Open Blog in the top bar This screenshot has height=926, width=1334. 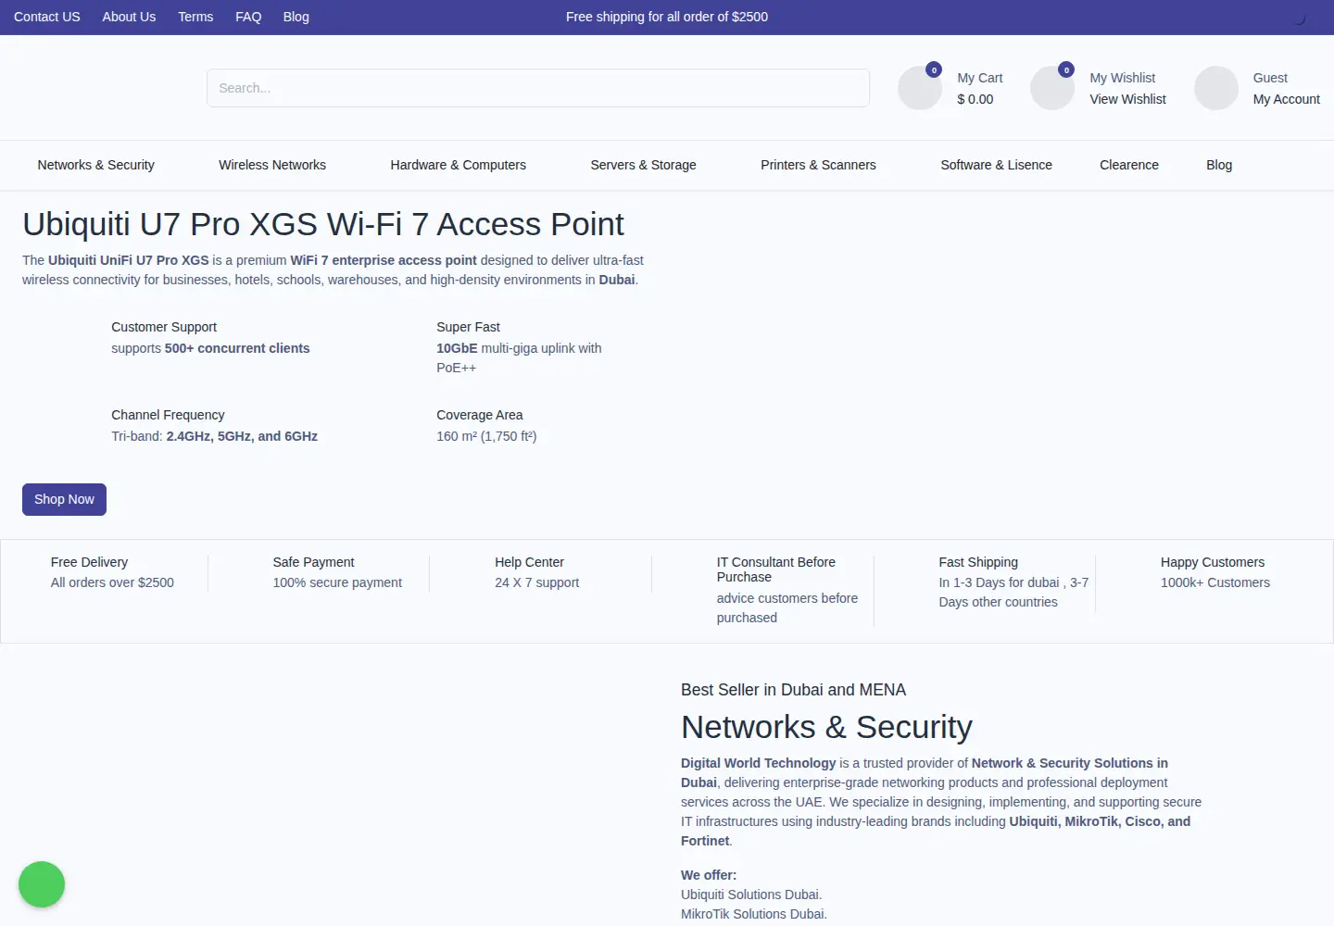pos(296,17)
